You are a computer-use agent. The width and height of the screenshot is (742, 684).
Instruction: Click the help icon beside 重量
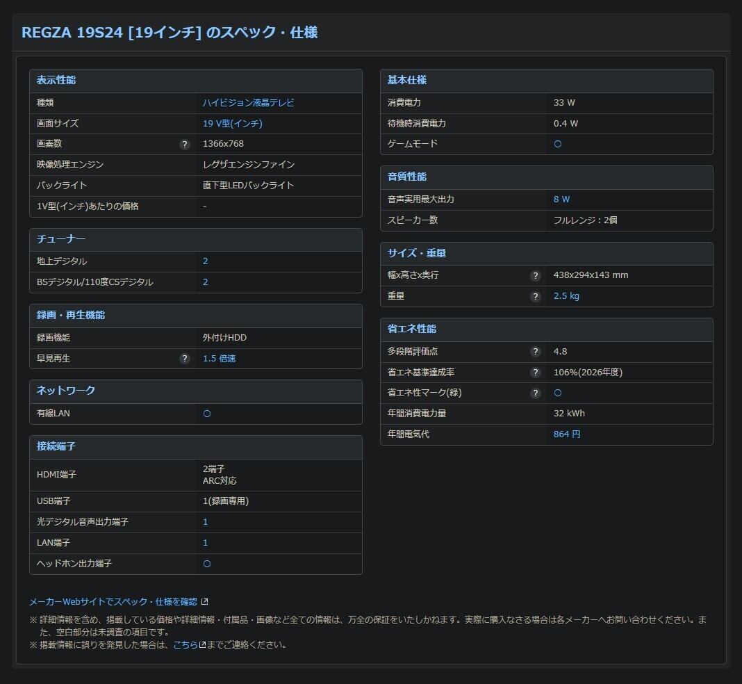pos(535,296)
